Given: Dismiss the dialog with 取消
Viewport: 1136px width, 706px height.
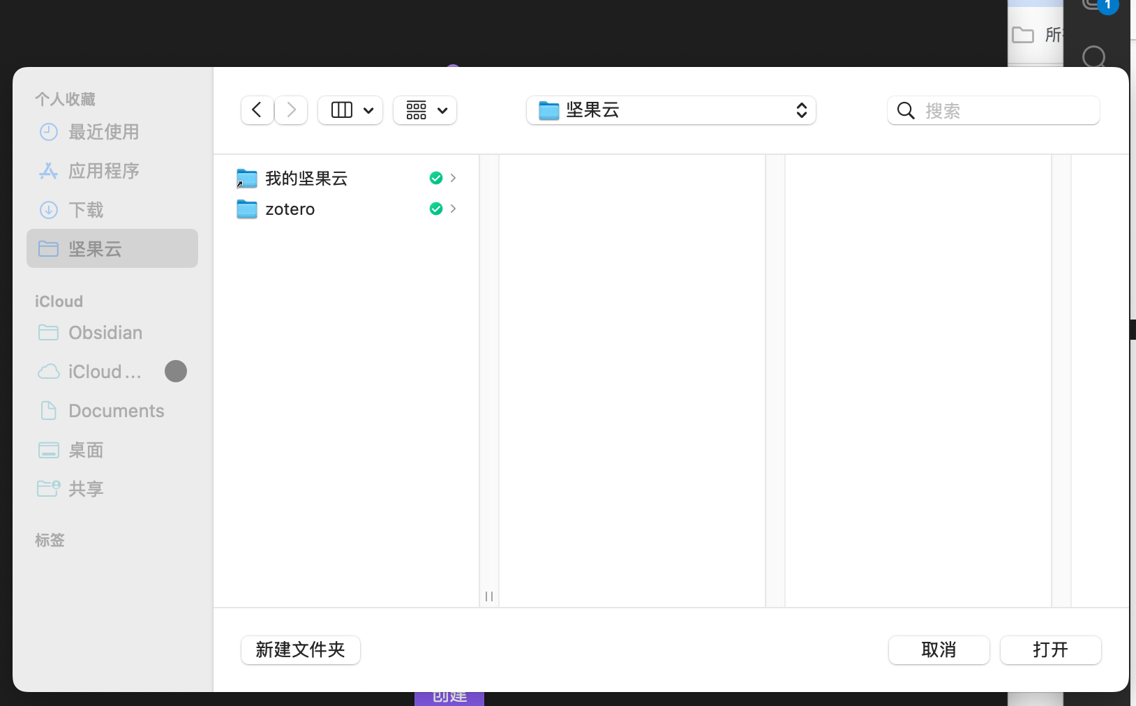Looking at the screenshot, I should (x=939, y=649).
